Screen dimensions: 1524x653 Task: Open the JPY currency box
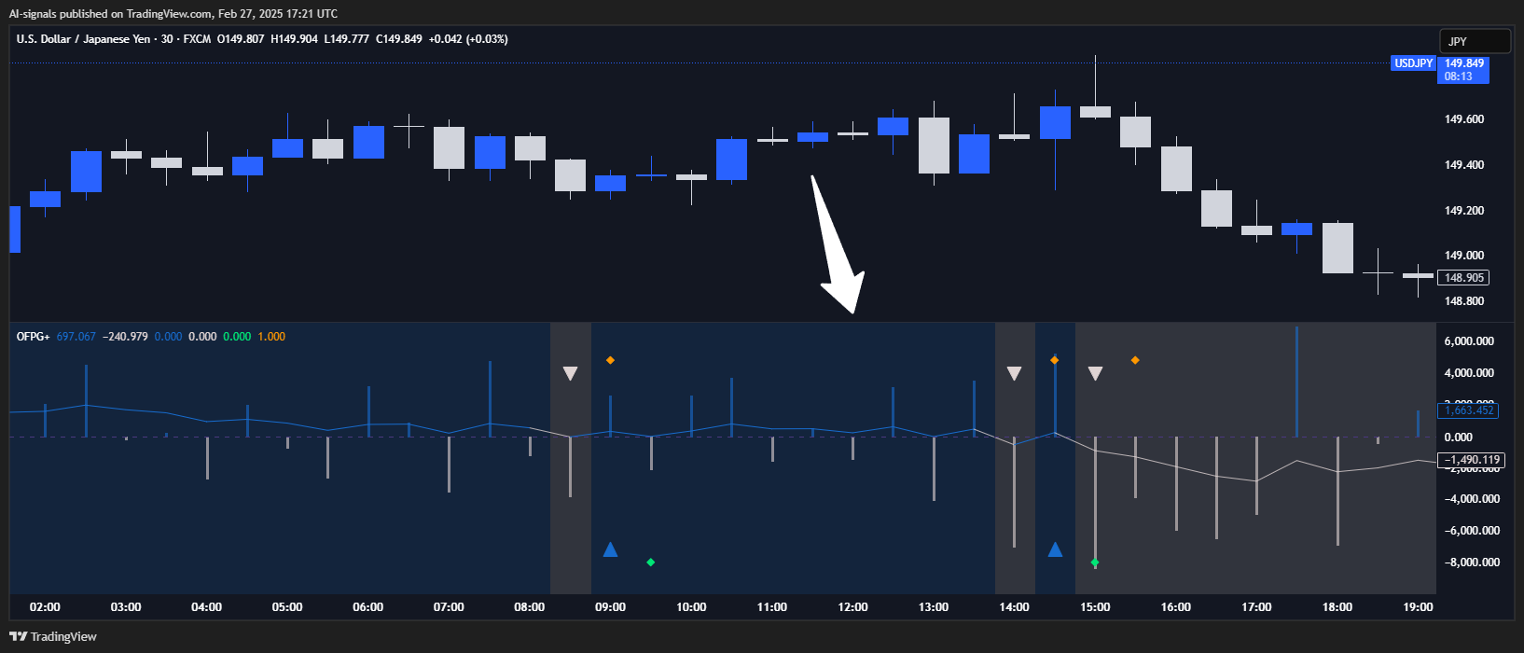[1475, 41]
